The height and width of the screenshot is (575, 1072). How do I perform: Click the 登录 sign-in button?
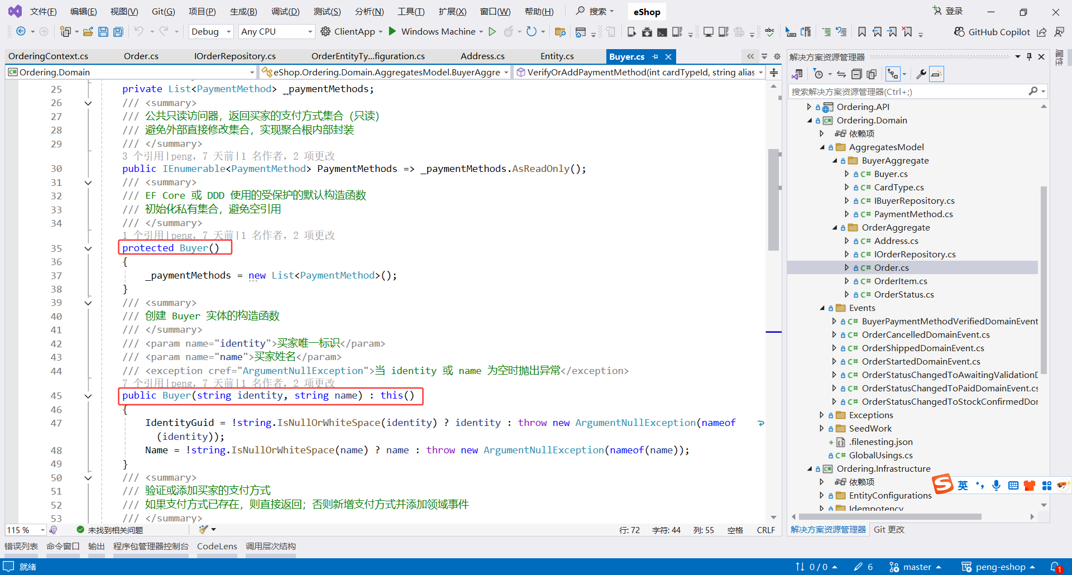coord(948,11)
